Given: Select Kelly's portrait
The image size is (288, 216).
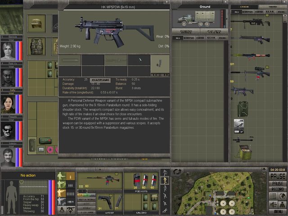Looking at the screenshot, I should [x=8, y=104].
